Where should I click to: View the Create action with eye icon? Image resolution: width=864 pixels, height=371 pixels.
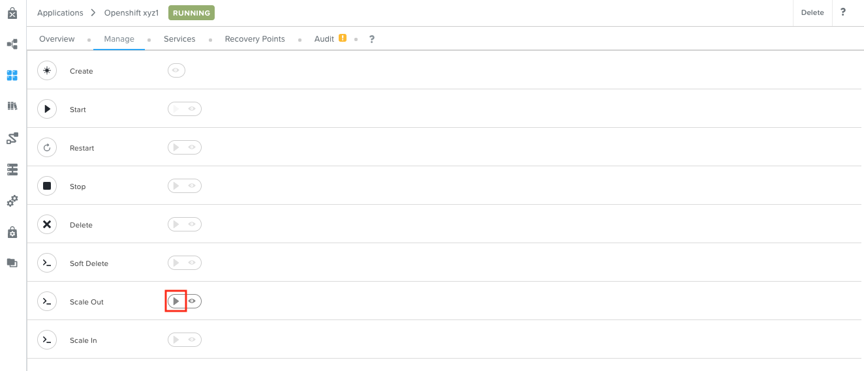tap(176, 70)
